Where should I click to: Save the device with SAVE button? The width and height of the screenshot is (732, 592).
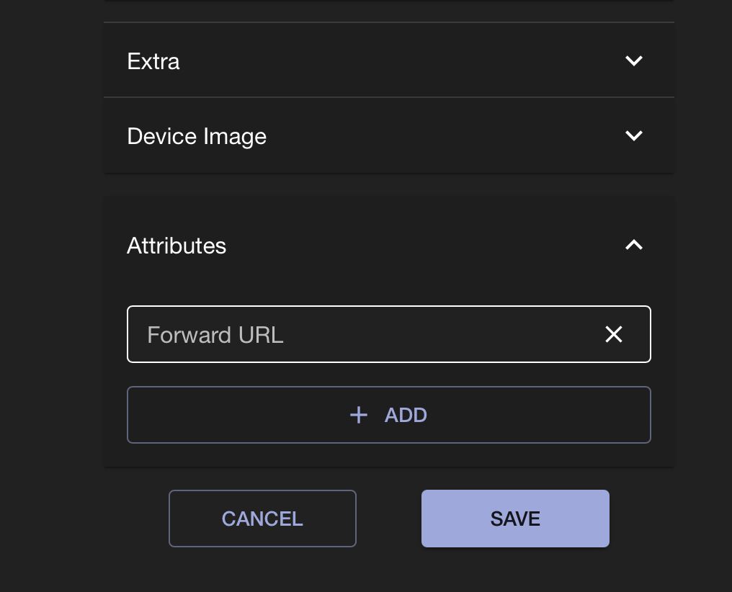[x=515, y=519]
